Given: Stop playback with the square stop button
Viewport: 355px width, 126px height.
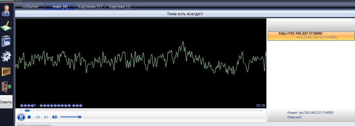Looking at the screenshot, I should point(29,117).
